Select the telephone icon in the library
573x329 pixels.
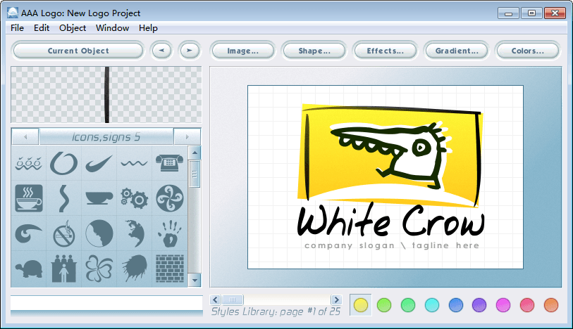coord(169,164)
